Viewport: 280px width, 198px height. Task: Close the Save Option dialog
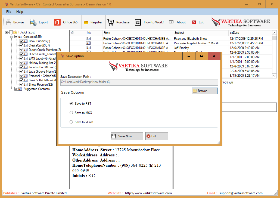pos(214,56)
